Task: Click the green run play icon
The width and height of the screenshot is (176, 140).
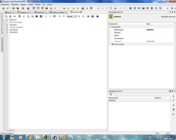Action: (x=55, y=8)
